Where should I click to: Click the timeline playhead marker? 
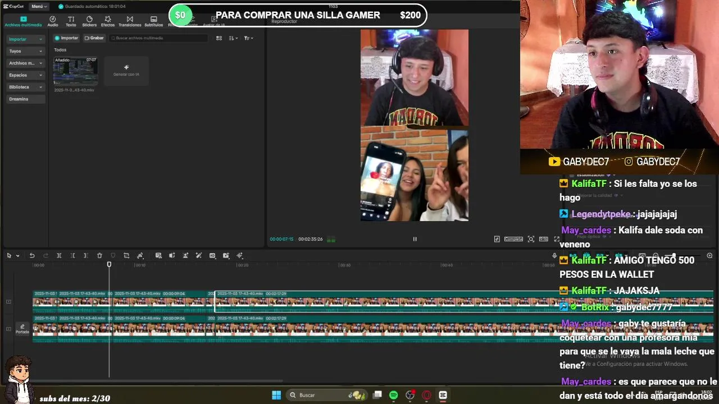109,264
